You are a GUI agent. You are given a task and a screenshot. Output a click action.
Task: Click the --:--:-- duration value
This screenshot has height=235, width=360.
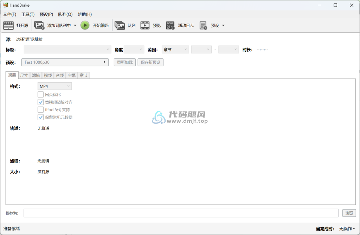point(262,50)
